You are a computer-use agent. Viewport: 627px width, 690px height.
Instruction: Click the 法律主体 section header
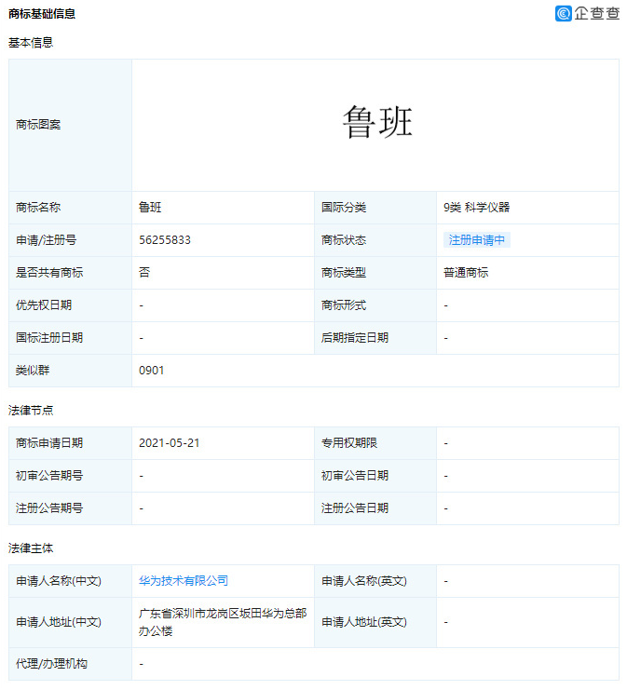[x=31, y=548]
